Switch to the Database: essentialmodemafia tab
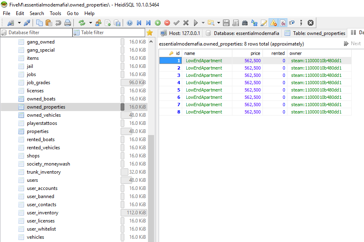Image resolution: width=364 pixels, height=242 pixels. (243, 33)
